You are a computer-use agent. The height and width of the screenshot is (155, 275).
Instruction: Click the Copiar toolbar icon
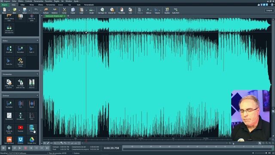pos(73,10)
